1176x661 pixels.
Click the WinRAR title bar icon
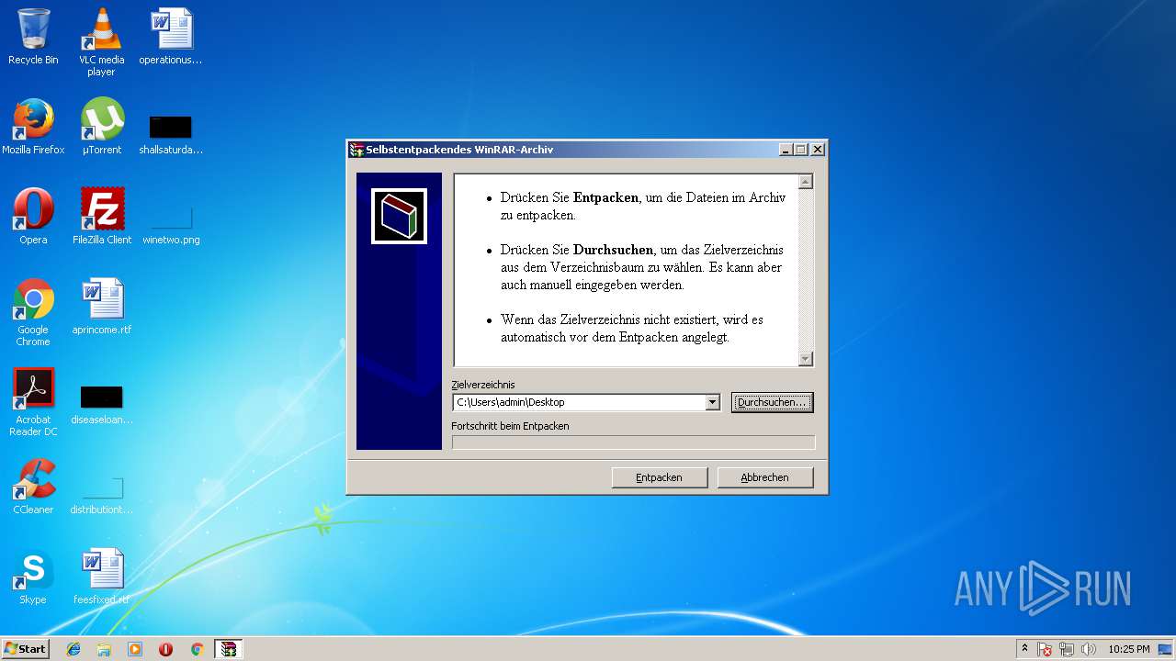[x=356, y=150]
